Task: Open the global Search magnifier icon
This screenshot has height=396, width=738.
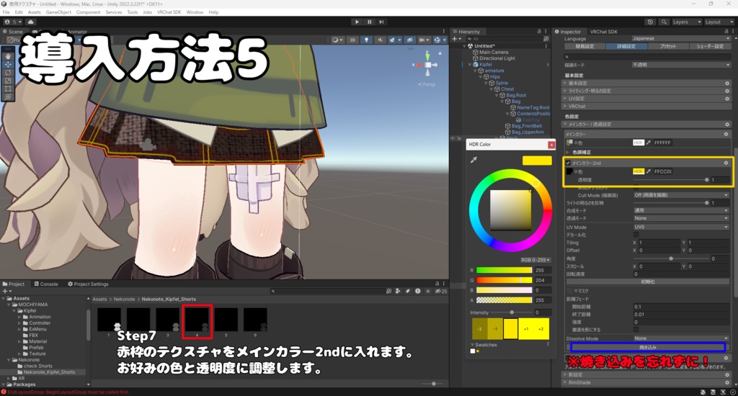Action: coord(664,22)
